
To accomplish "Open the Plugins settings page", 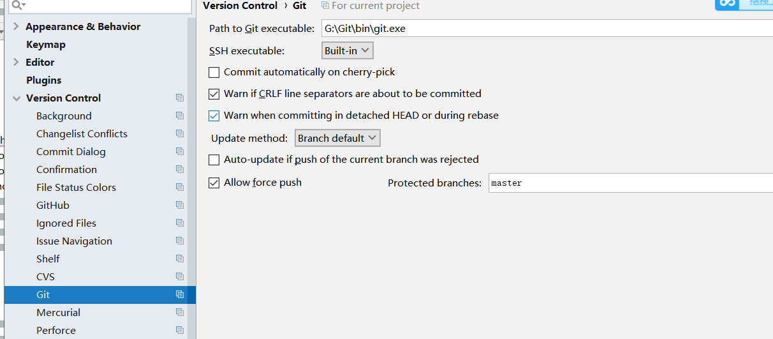I will (x=44, y=80).
